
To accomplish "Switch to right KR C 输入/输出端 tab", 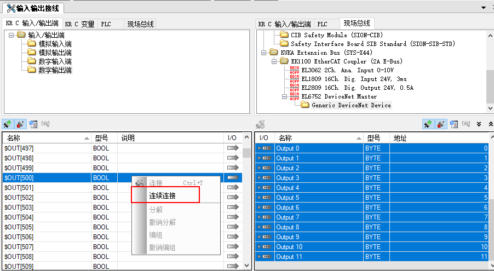I will pos(284,24).
